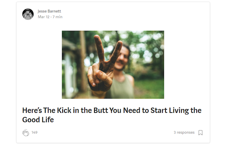228x145 pixels.
Task: Bookmark this story with the bookmark icon
Action: point(201,133)
